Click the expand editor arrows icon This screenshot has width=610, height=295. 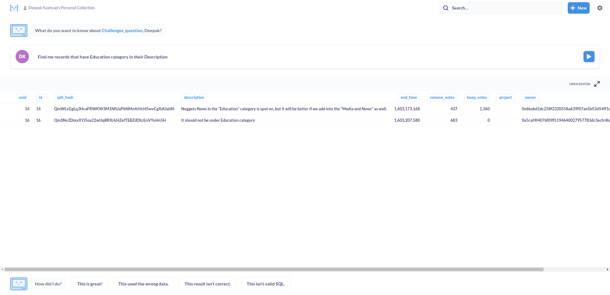click(x=597, y=84)
